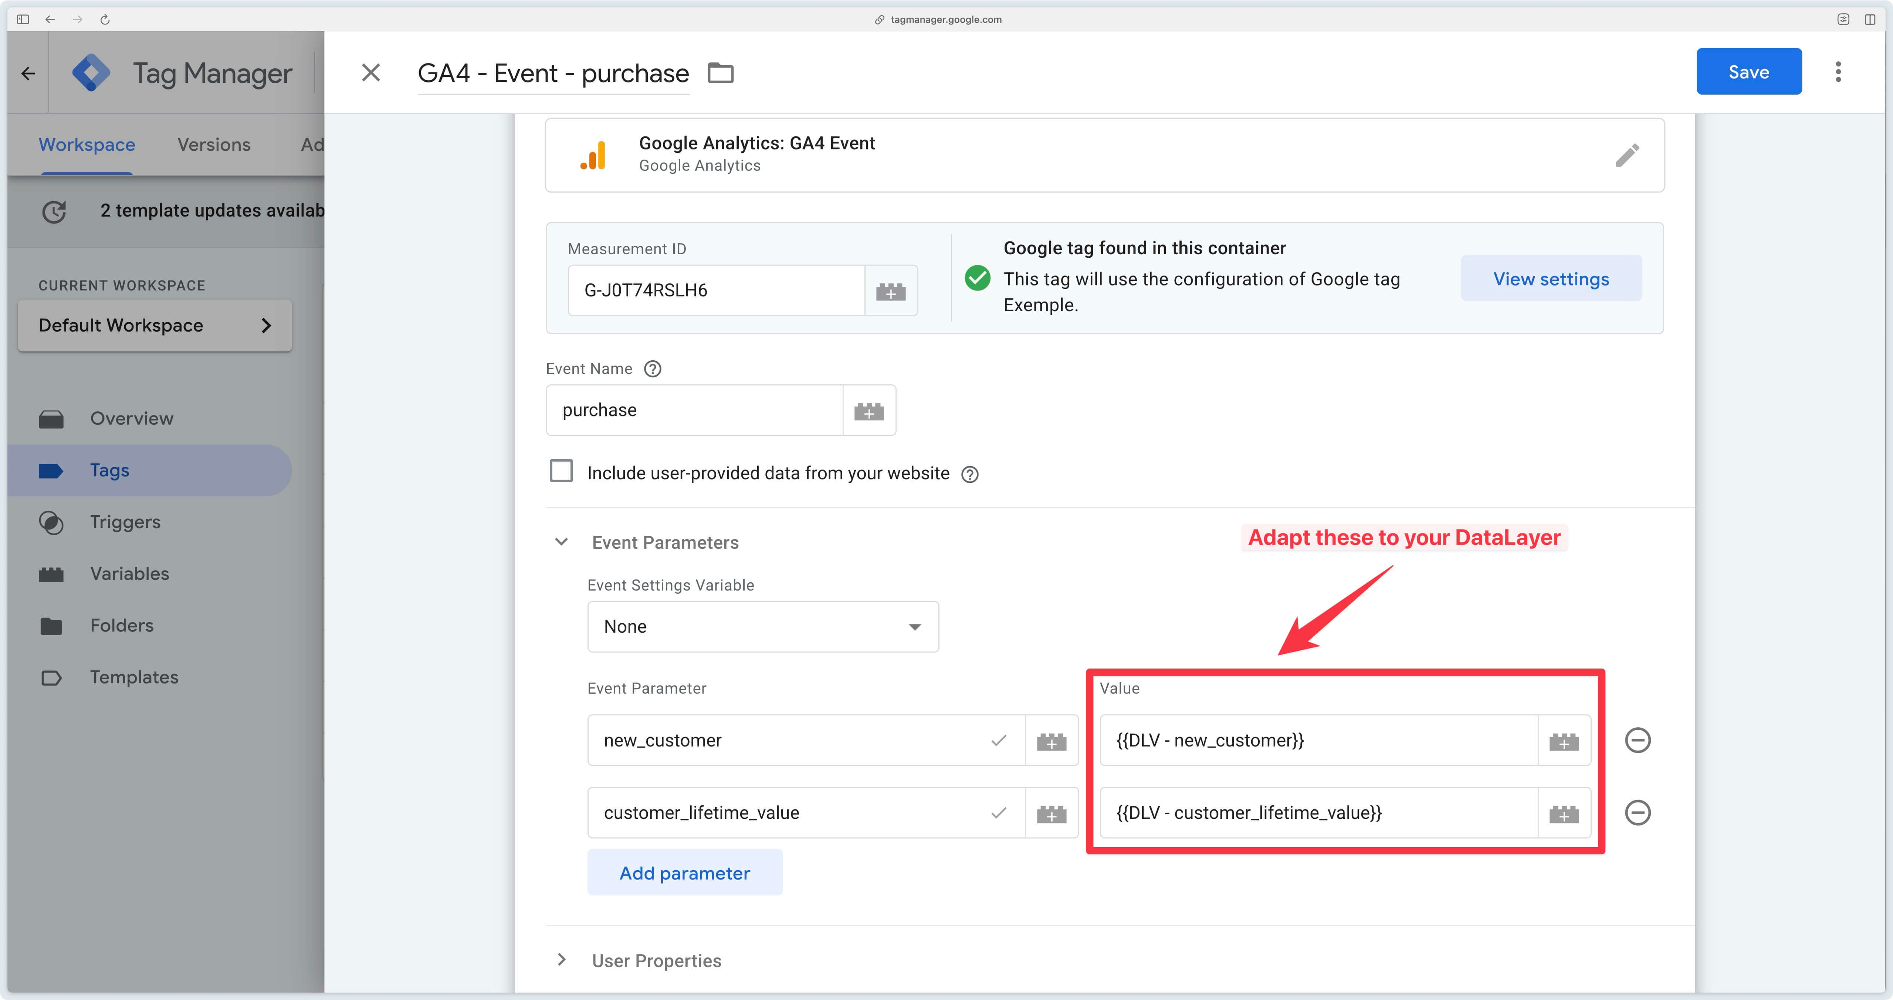Click the Measurement ID field

[717, 290]
